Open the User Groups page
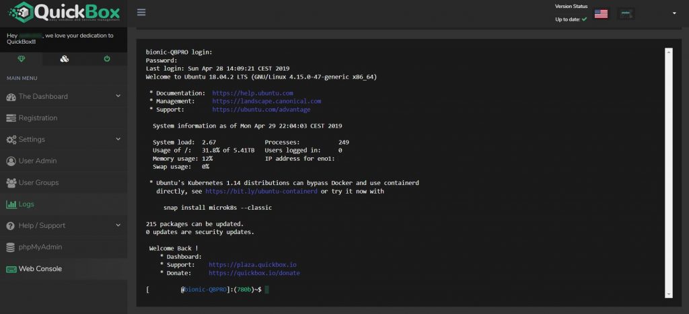 (64, 182)
